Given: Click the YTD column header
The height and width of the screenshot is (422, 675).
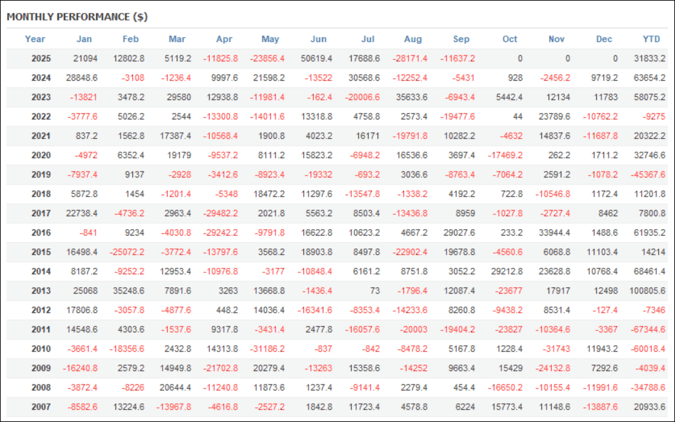Looking at the screenshot, I should click(652, 39).
